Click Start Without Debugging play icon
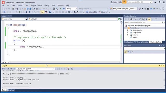The height and width of the screenshot is (93, 166). pos(61,9)
